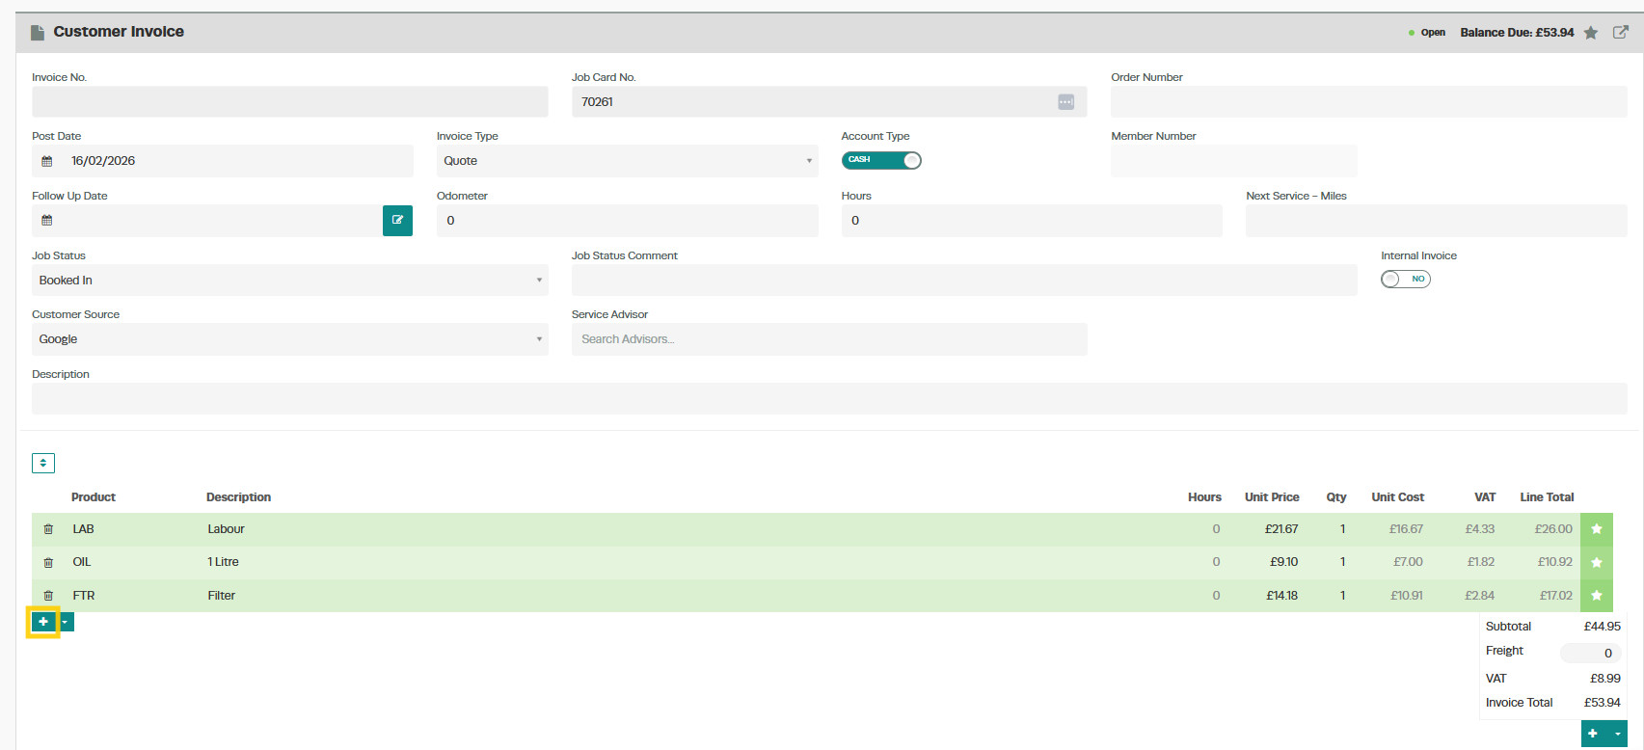The height and width of the screenshot is (750, 1644).
Task: Toggle the Internal Invoice NO switch
Action: 1406,279
